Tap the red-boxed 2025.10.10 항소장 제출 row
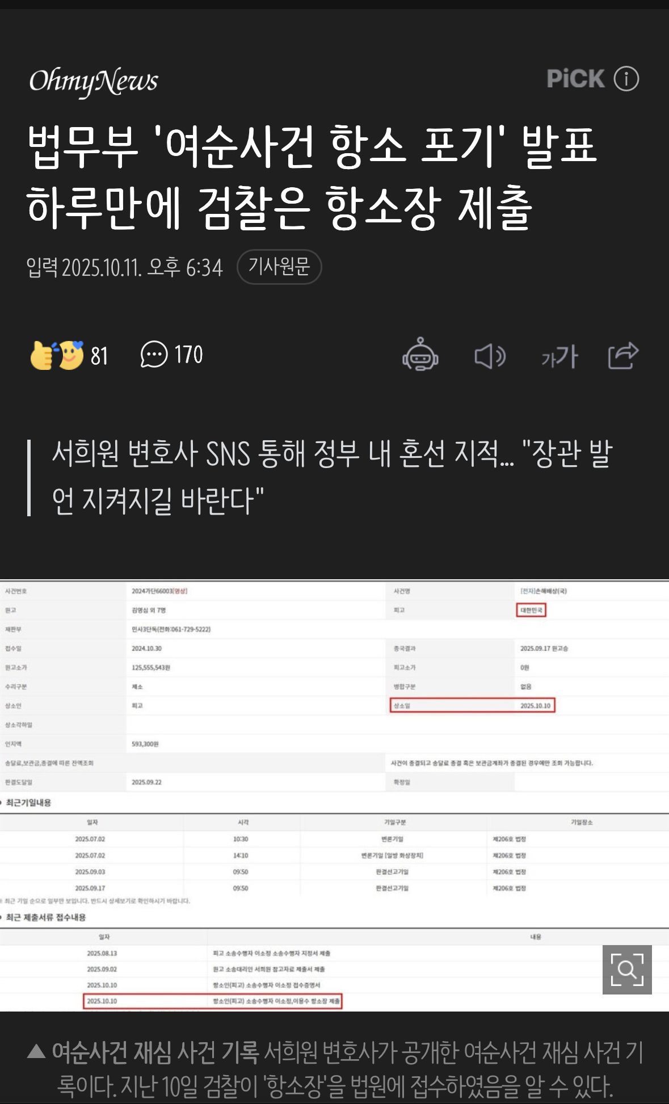Viewport: 669px width, 1104px height. [213, 1001]
